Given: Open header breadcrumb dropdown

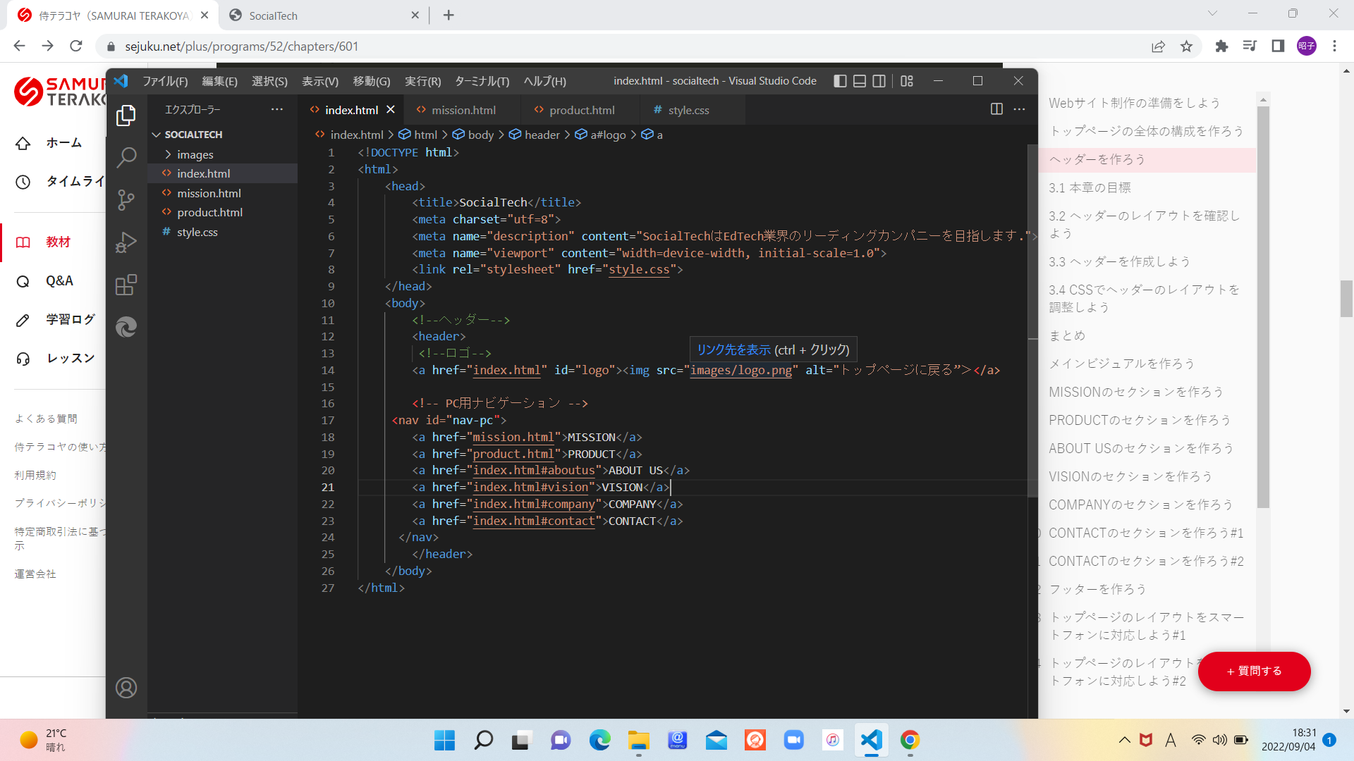Looking at the screenshot, I should (542, 135).
